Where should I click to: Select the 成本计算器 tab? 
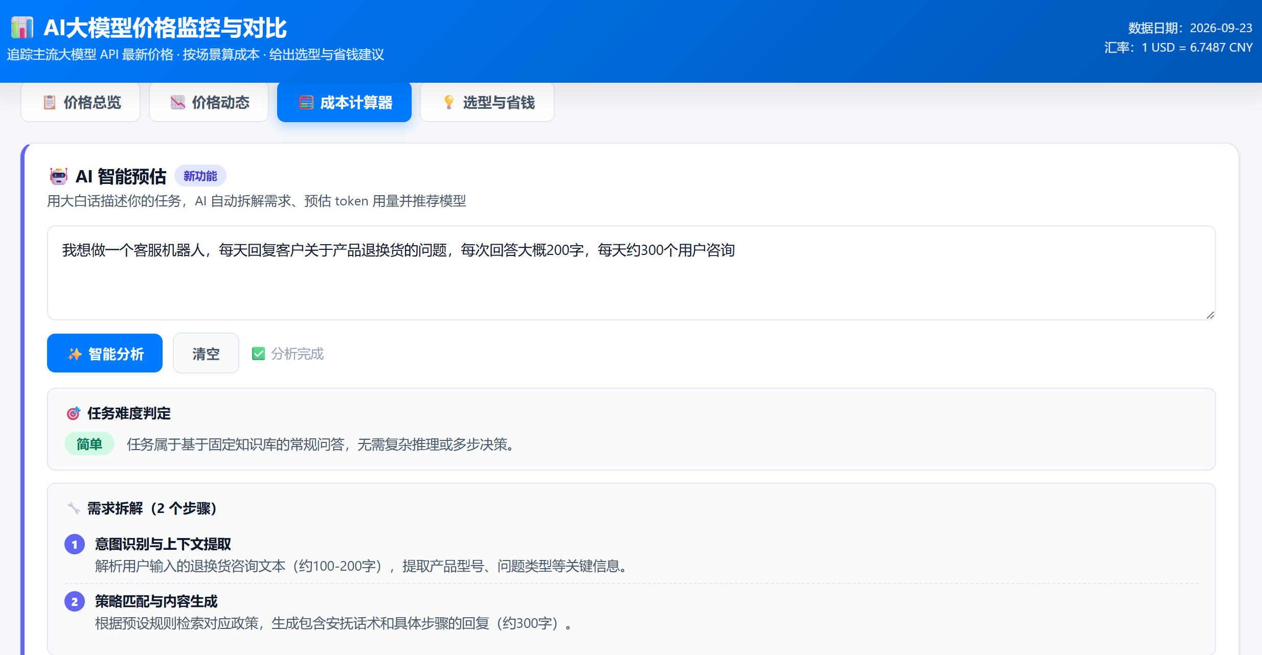[x=344, y=102]
